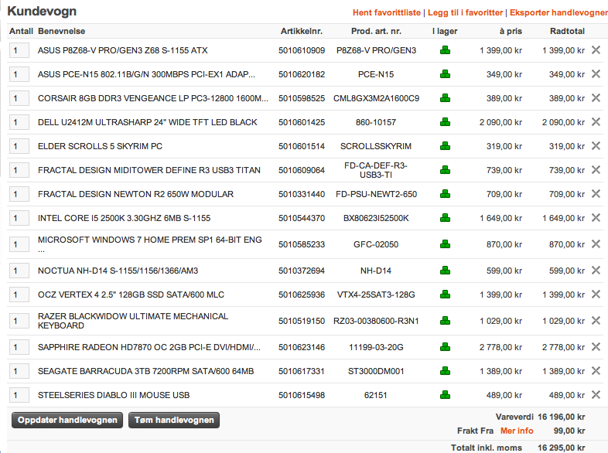Click stock icon for Intel Core i5 2500K

[445, 218]
